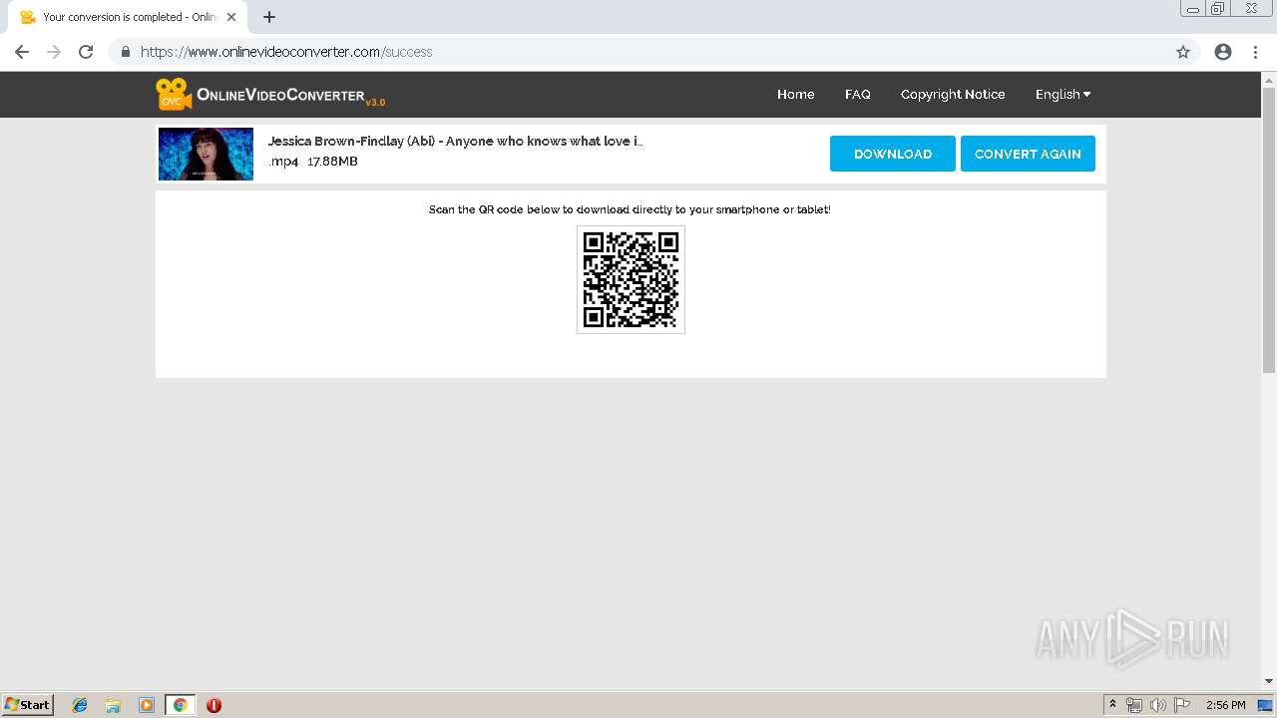Click the page scrollbar up arrow
Image resolution: width=1277 pixels, height=718 pixels.
(x=1269, y=79)
